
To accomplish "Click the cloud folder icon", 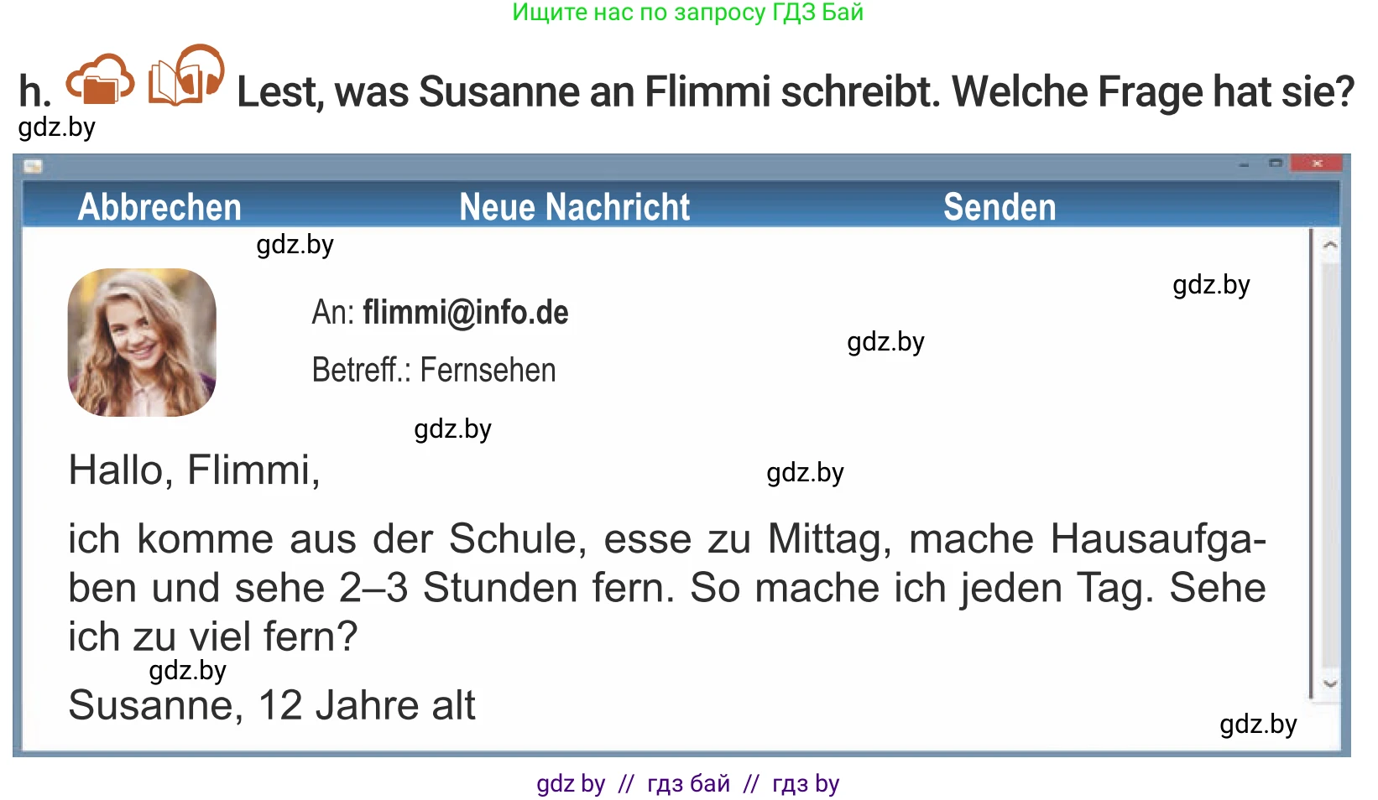I will point(101,79).
